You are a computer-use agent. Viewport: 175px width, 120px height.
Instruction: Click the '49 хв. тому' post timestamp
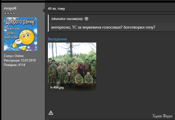[56, 9]
